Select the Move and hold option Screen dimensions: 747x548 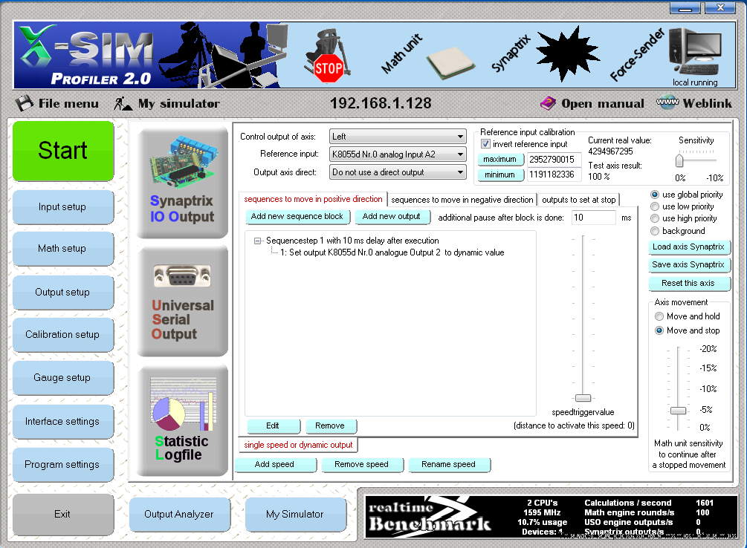click(659, 316)
